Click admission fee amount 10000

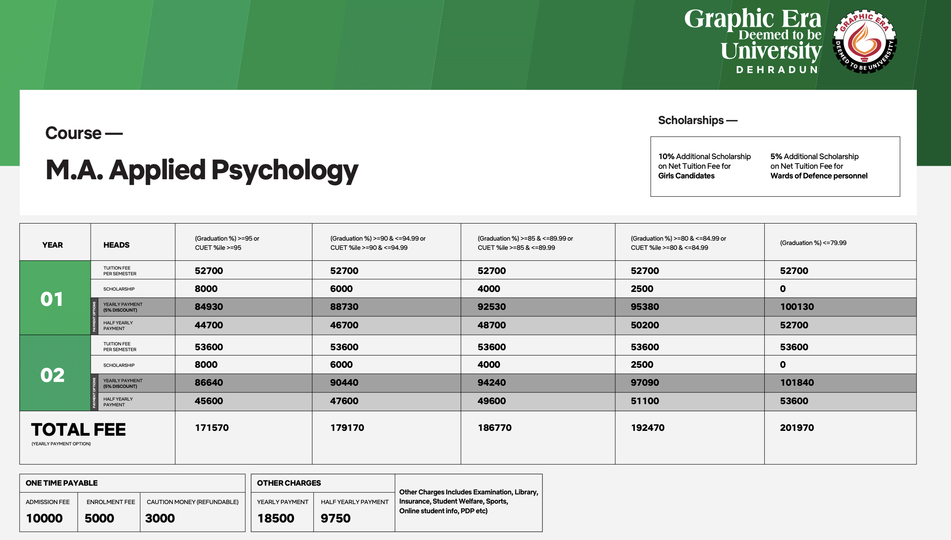tap(44, 518)
